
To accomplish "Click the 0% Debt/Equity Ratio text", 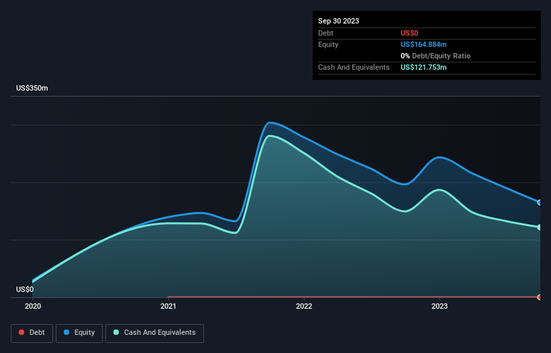I will click(x=436, y=56).
